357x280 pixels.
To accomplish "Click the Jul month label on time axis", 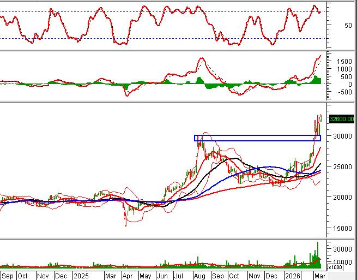I will pos(179,276).
